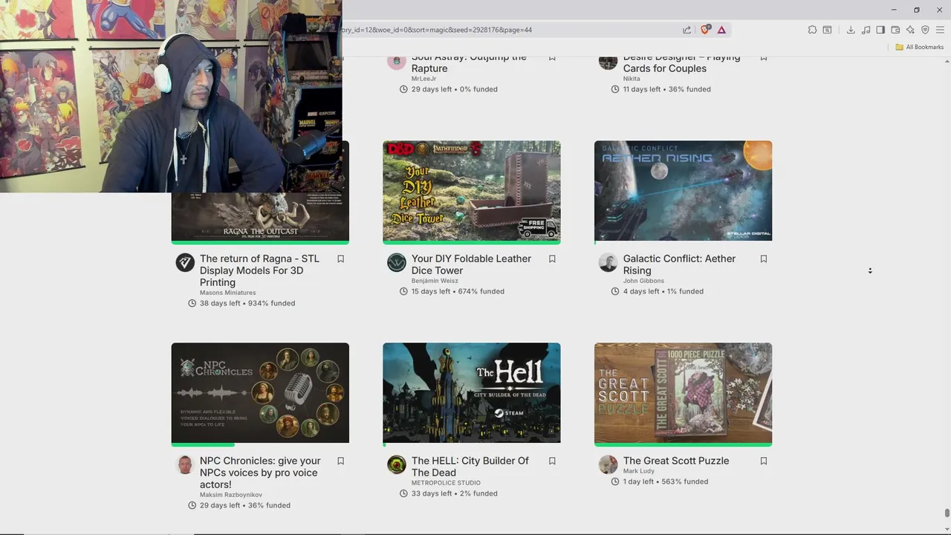The width and height of the screenshot is (951, 535).
Task: Bookmark Soul Astray: Outjump the Rapture project
Action: click(552, 57)
